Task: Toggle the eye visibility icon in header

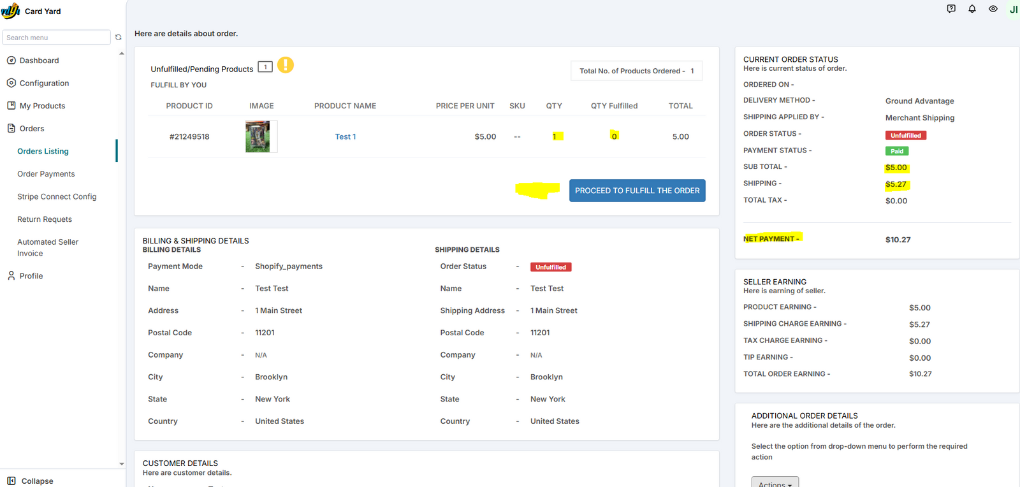Action: click(993, 9)
